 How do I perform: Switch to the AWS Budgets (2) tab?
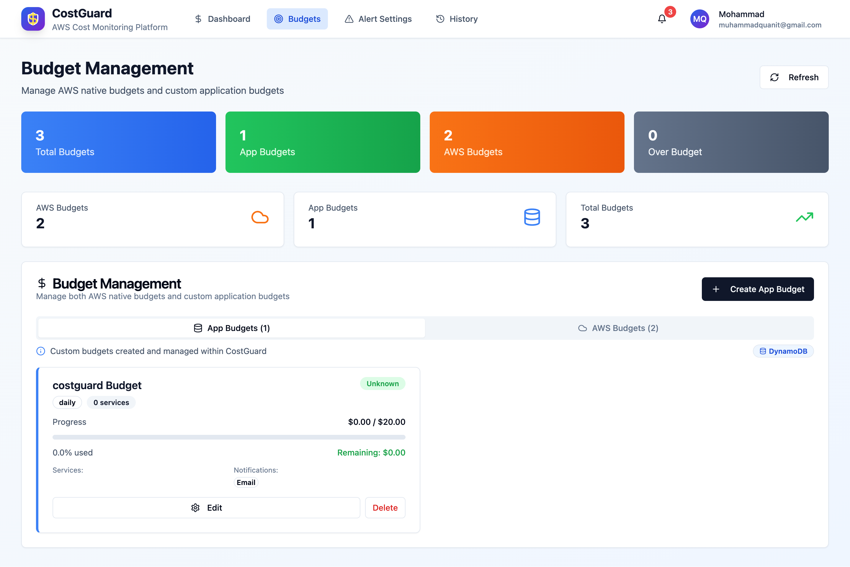[x=619, y=328]
